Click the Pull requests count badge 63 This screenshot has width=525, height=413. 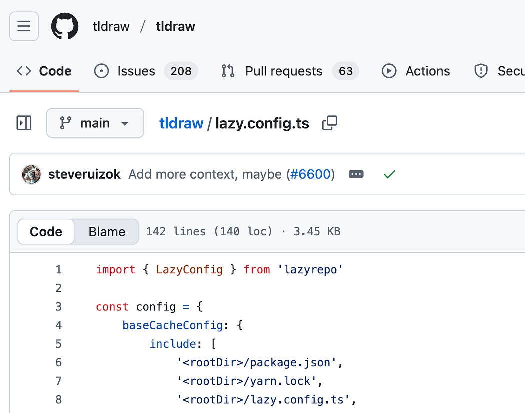(346, 71)
